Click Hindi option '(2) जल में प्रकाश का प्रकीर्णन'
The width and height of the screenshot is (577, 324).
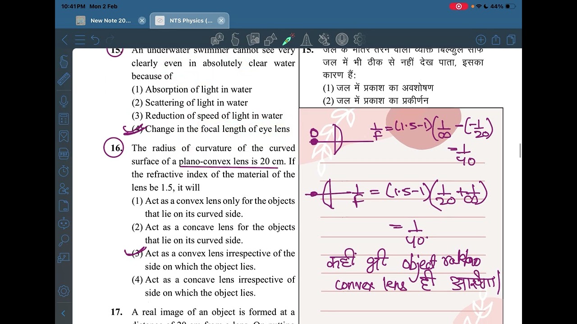(x=376, y=101)
